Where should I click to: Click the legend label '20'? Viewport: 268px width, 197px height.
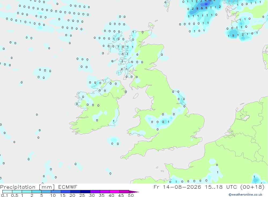pos(72,195)
